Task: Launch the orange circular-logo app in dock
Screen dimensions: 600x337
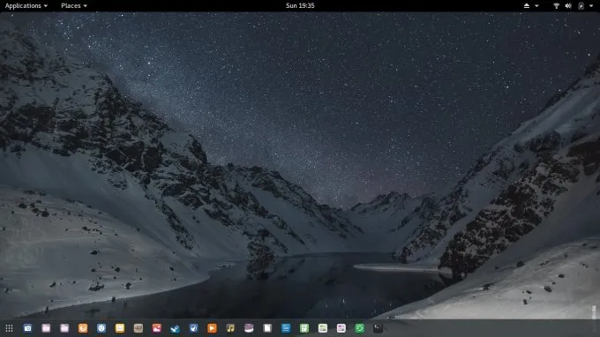Action: [x=83, y=328]
